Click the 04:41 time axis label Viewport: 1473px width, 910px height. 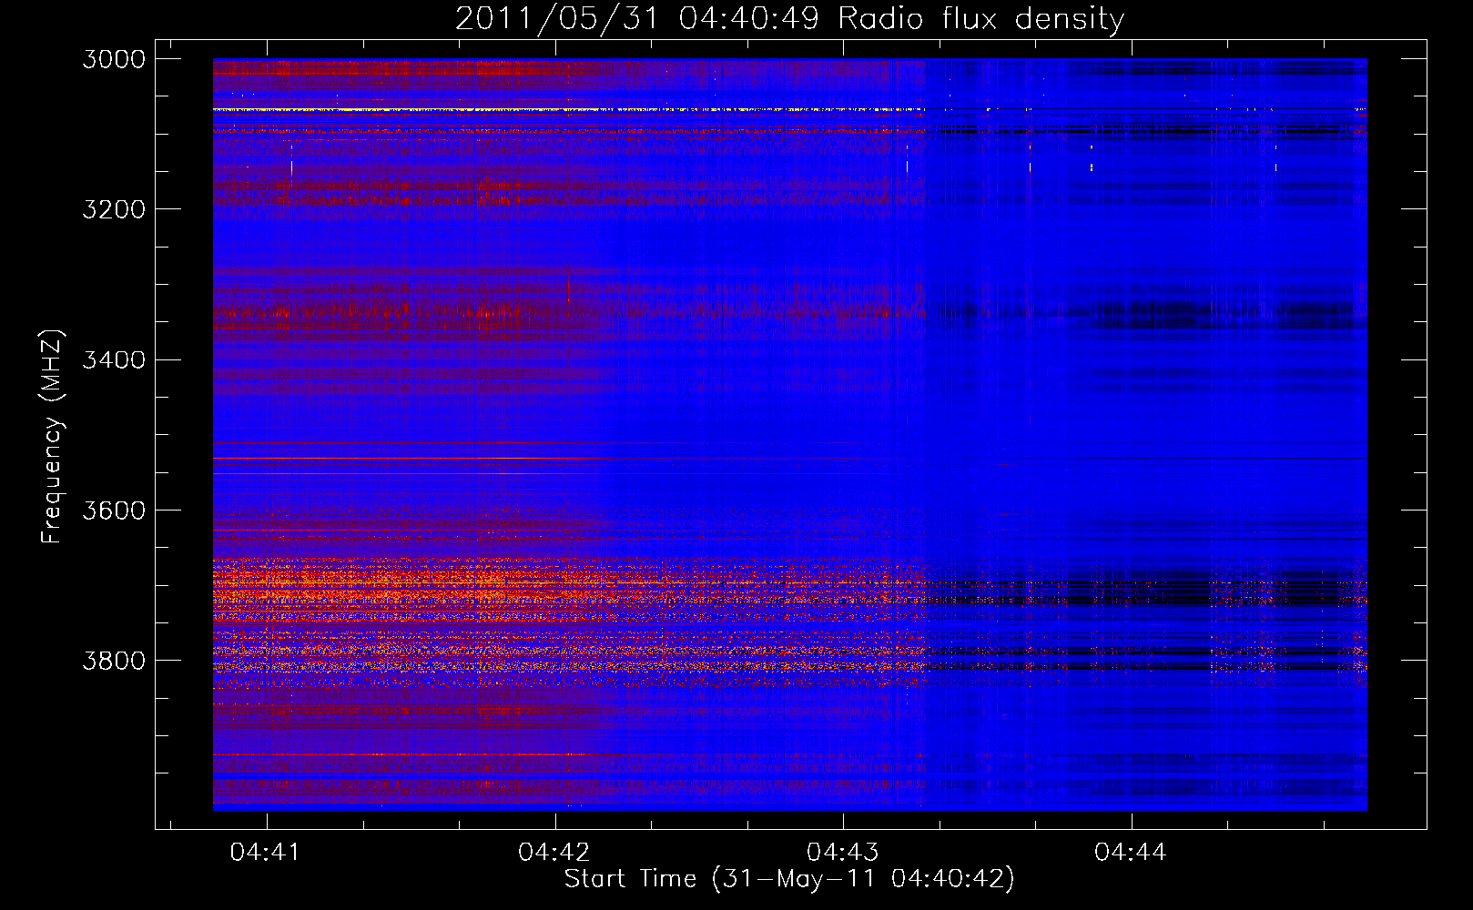[265, 852]
